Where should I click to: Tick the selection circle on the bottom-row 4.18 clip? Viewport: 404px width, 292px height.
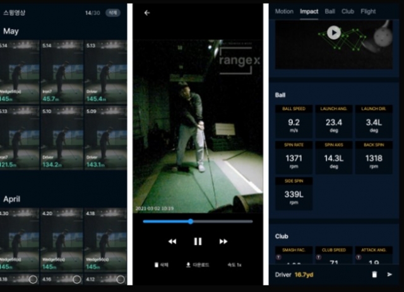[x=33, y=279]
